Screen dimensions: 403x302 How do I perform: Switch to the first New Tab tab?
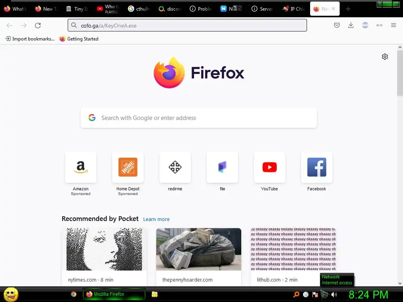[x=46, y=9]
